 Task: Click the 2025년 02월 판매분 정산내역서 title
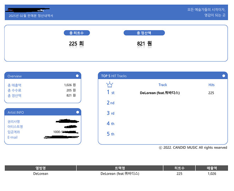tap(31, 16)
